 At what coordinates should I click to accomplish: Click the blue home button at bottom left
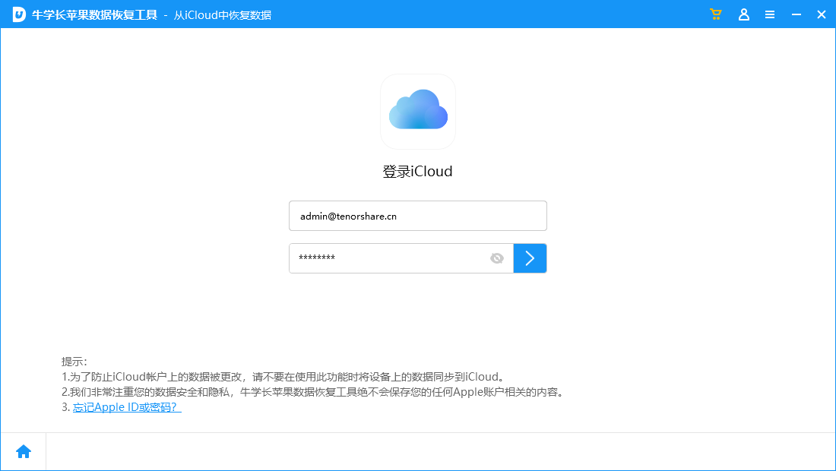click(24, 450)
